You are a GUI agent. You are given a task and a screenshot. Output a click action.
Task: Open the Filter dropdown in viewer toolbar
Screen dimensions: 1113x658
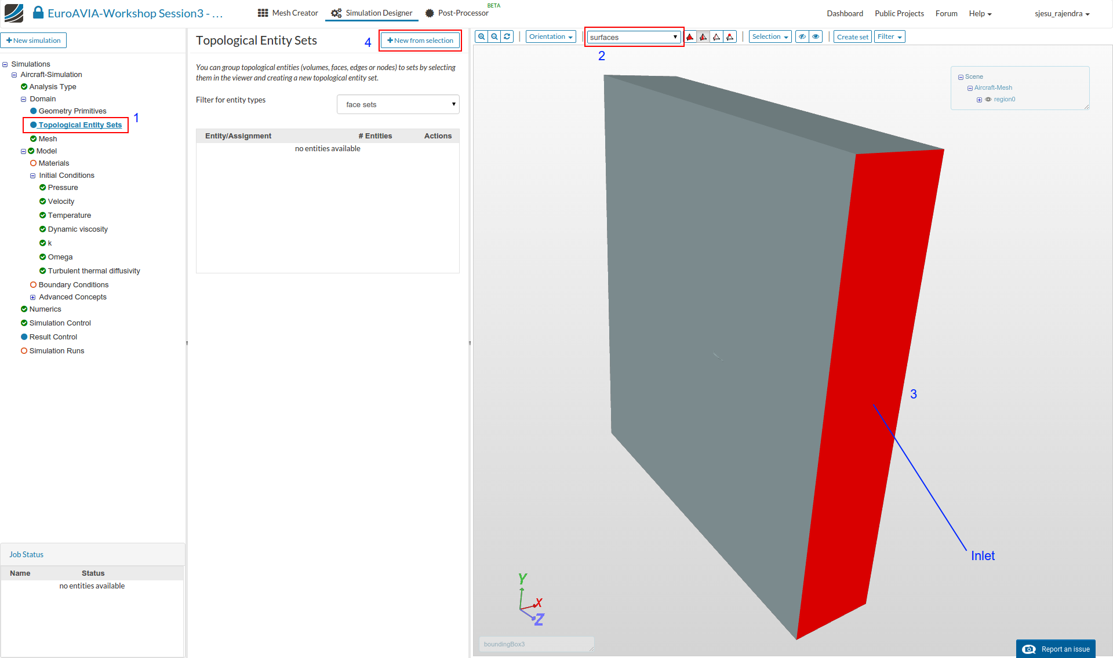pyautogui.click(x=889, y=36)
